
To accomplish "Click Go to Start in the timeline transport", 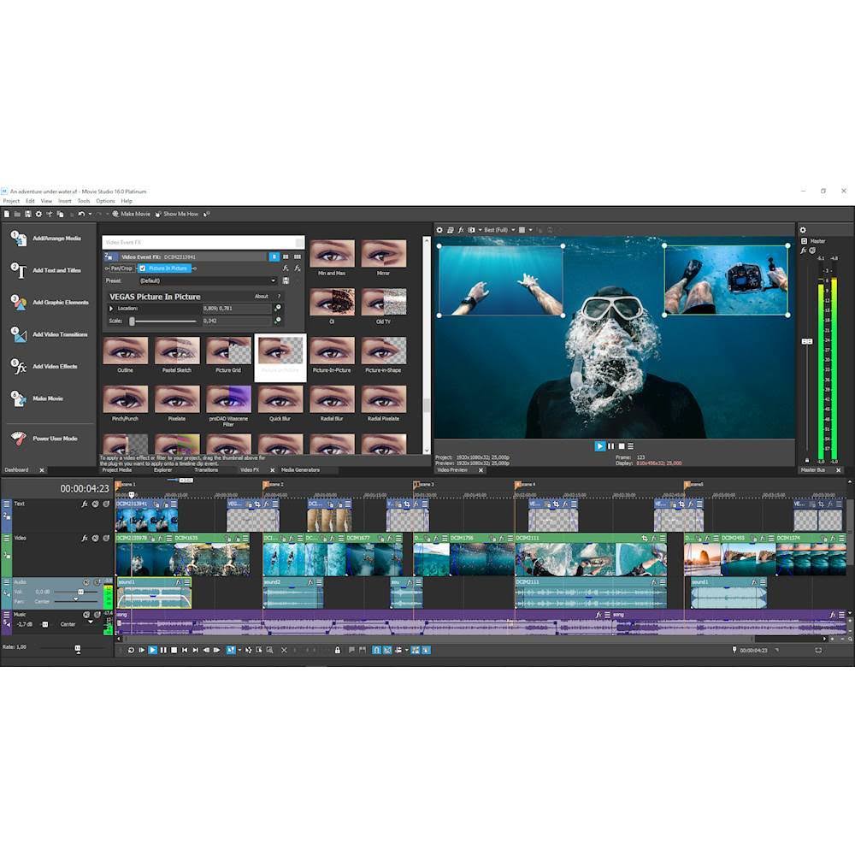I will 185,650.
